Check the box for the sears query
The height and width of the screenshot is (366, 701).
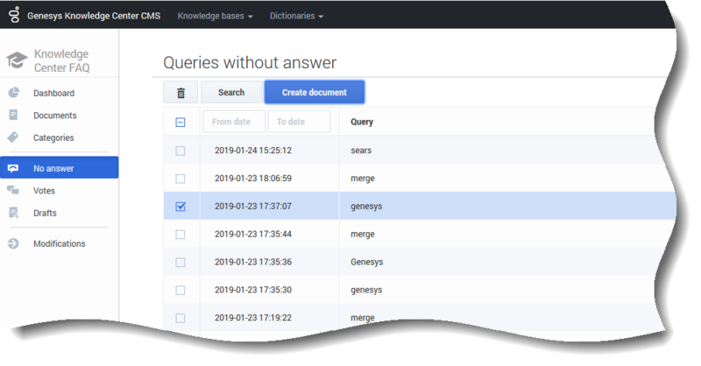pos(181,151)
